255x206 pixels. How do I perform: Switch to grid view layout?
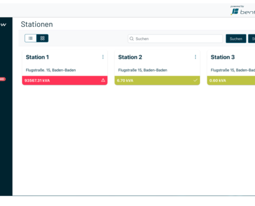42,38
